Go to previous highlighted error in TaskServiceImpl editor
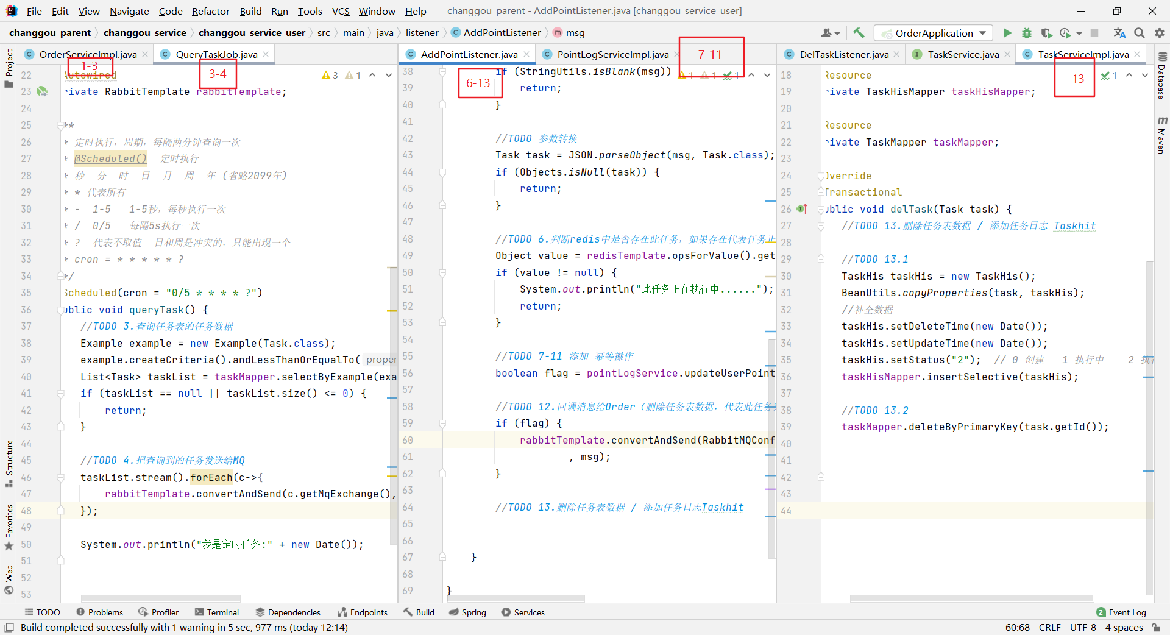Screen dimensions: 1170x635 1129,75
